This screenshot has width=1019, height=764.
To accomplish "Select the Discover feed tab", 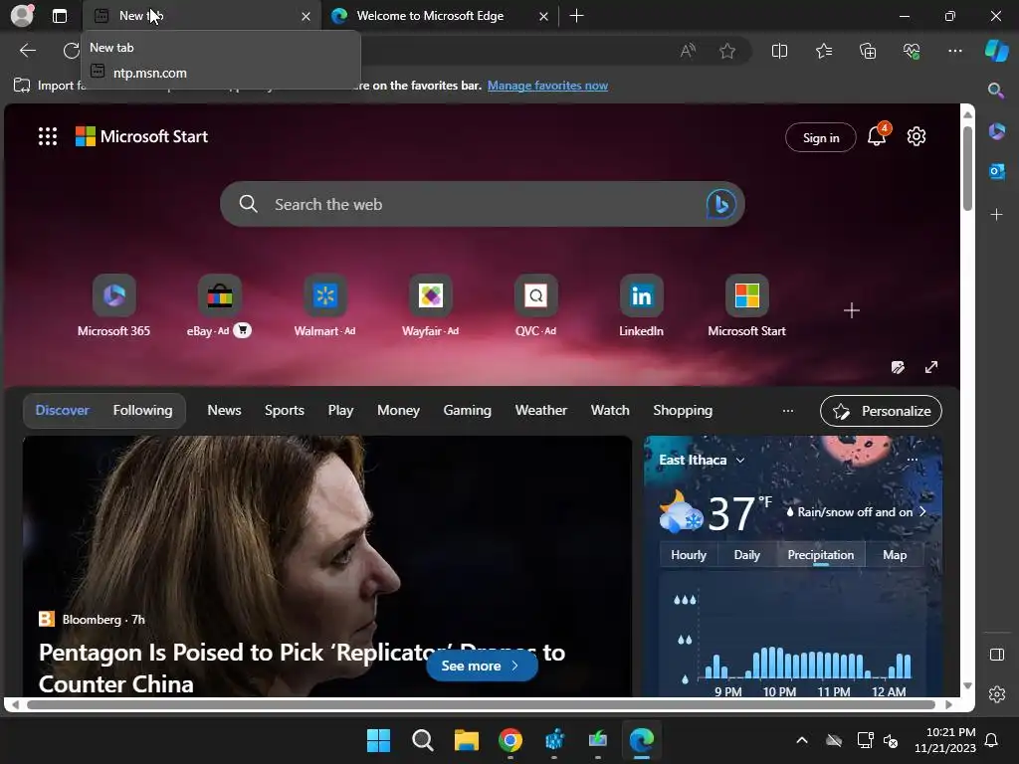I will pyautogui.click(x=63, y=410).
